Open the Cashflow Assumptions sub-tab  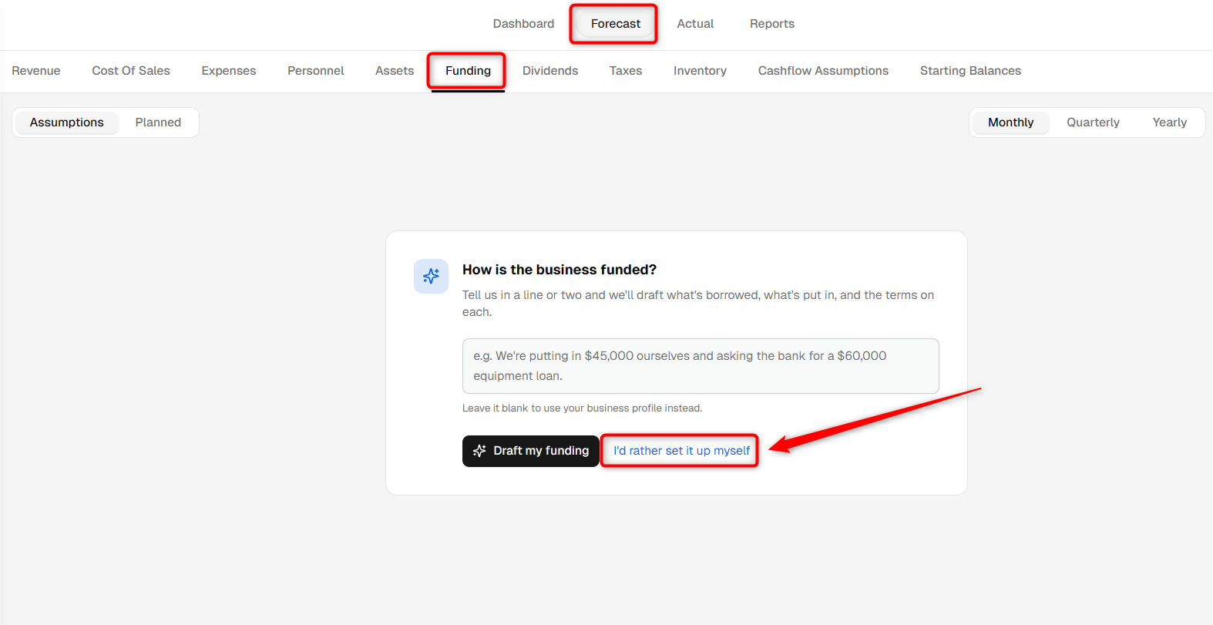pyautogui.click(x=823, y=71)
